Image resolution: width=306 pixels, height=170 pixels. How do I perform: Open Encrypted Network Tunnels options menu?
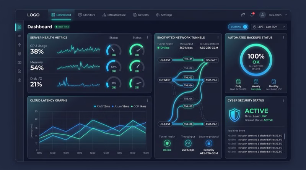(218, 37)
